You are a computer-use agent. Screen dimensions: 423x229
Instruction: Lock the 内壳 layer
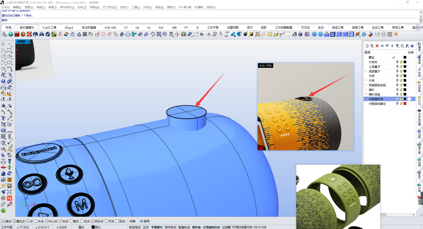(x=401, y=76)
